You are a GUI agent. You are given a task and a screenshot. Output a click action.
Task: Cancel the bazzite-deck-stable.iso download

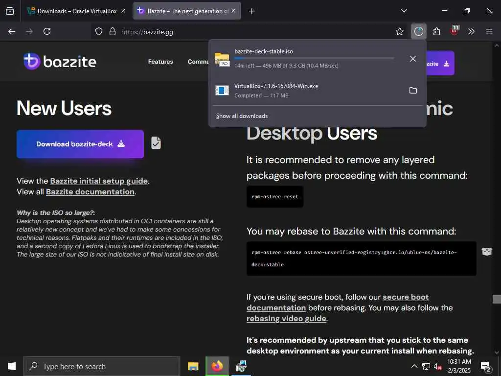tap(412, 59)
